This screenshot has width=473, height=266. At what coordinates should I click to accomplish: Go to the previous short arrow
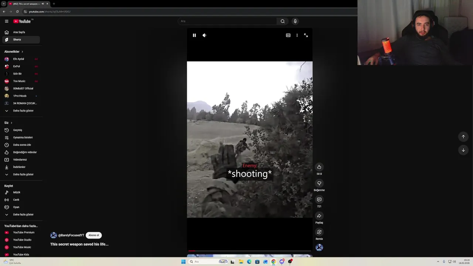click(463, 137)
